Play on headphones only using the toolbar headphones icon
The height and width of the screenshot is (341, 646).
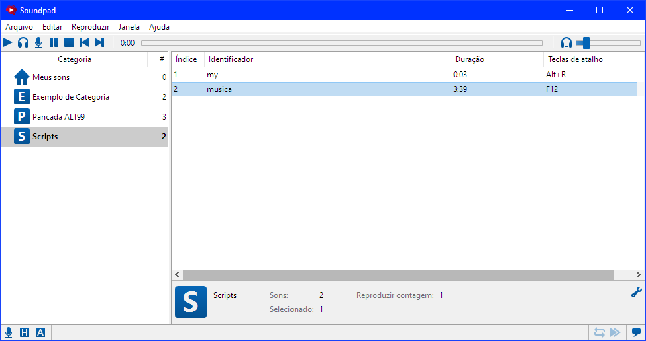23,43
